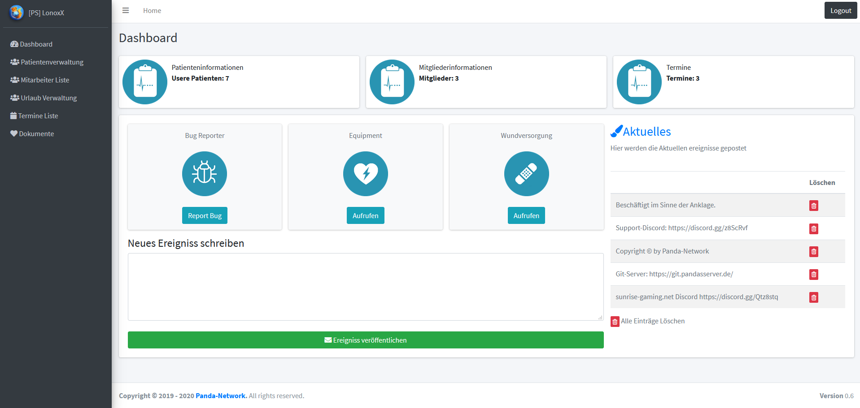Image resolution: width=860 pixels, height=408 pixels.
Task: Delete the sunrise-gaming.net Discord entry
Action: pos(813,297)
